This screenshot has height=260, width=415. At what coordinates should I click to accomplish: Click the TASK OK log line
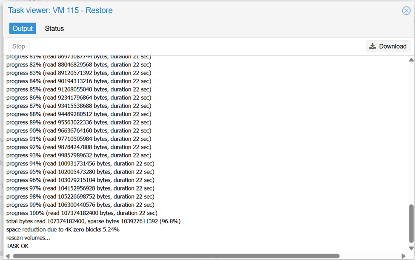tap(17, 246)
